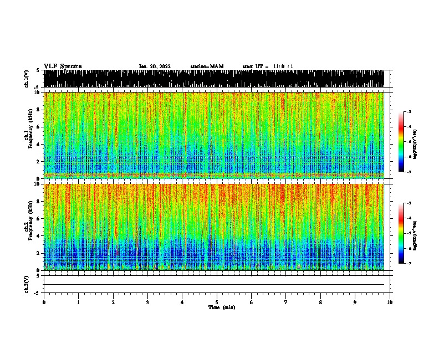Click the '10' tick label on the time axis
Viewport: 439px width, 339px height.
pyautogui.click(x=390, y=302)
